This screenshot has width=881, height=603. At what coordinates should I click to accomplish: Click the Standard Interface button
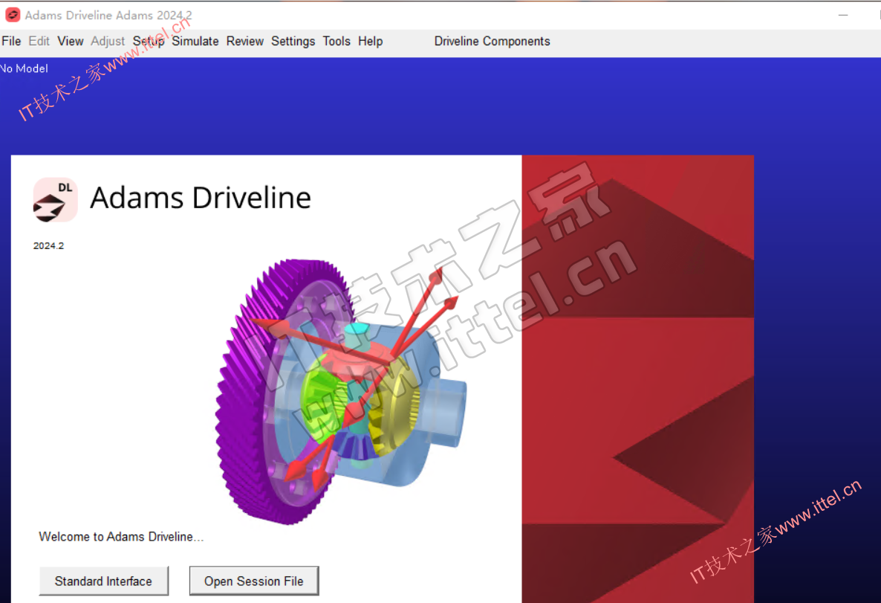[x=103, y=581]
